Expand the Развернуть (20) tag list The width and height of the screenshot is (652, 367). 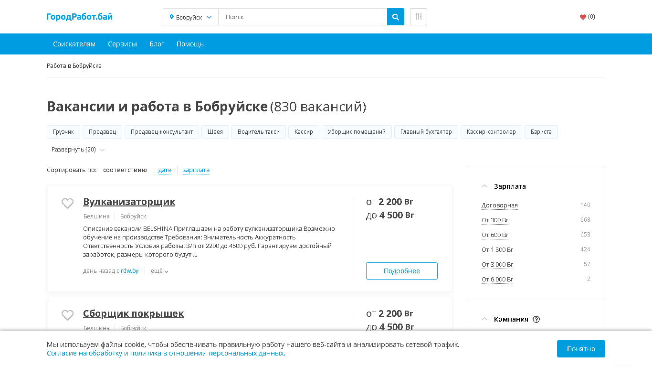click(78, 150)
